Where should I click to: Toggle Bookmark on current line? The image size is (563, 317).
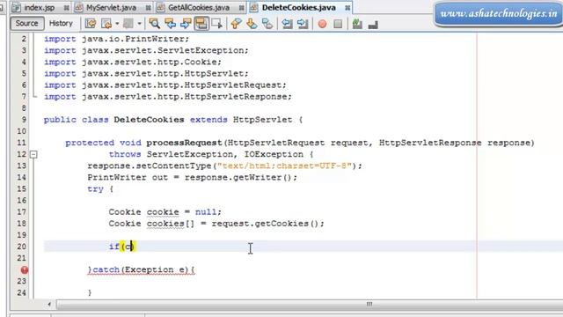[x=267, y=24]
